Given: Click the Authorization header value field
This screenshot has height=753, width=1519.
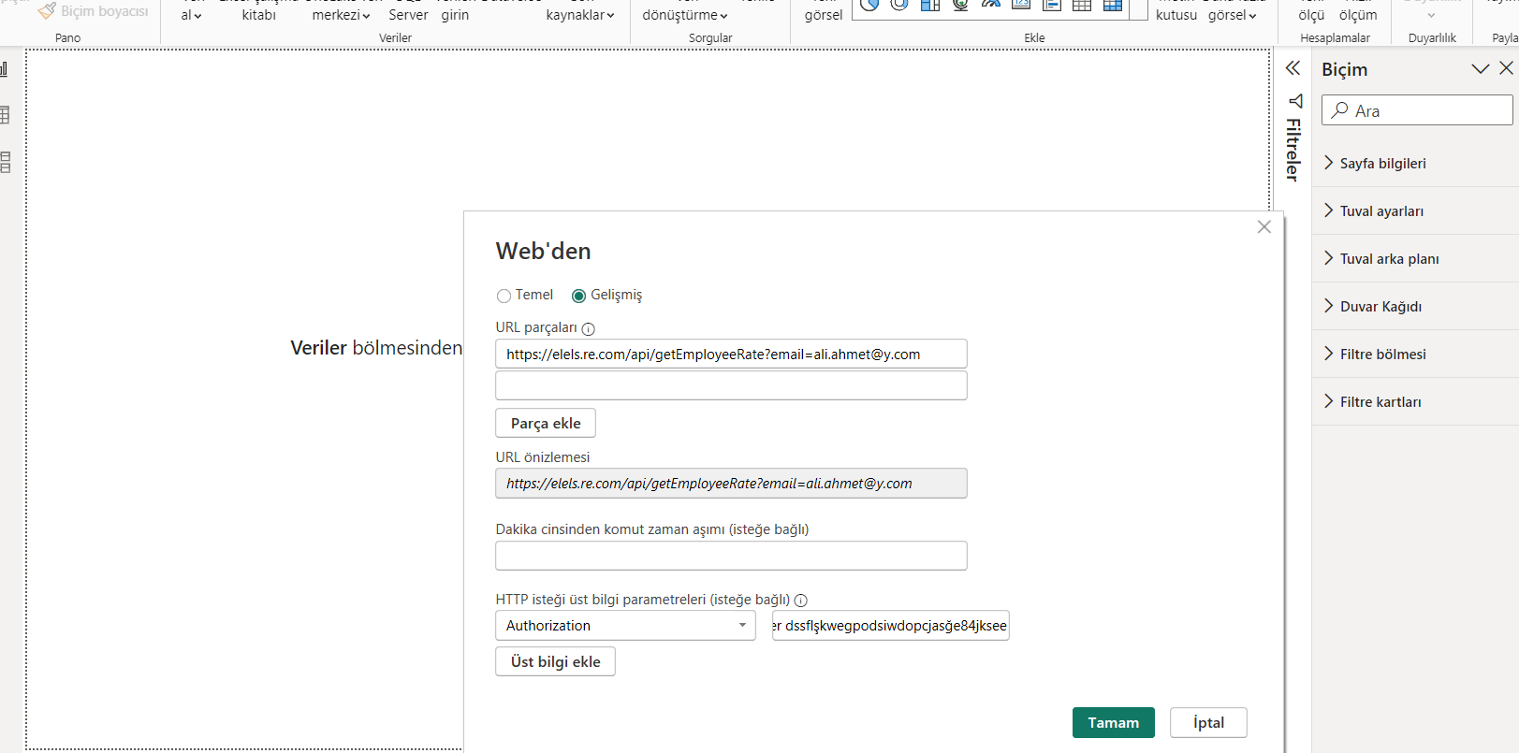Looking at the screenshot, I should 890,626.
